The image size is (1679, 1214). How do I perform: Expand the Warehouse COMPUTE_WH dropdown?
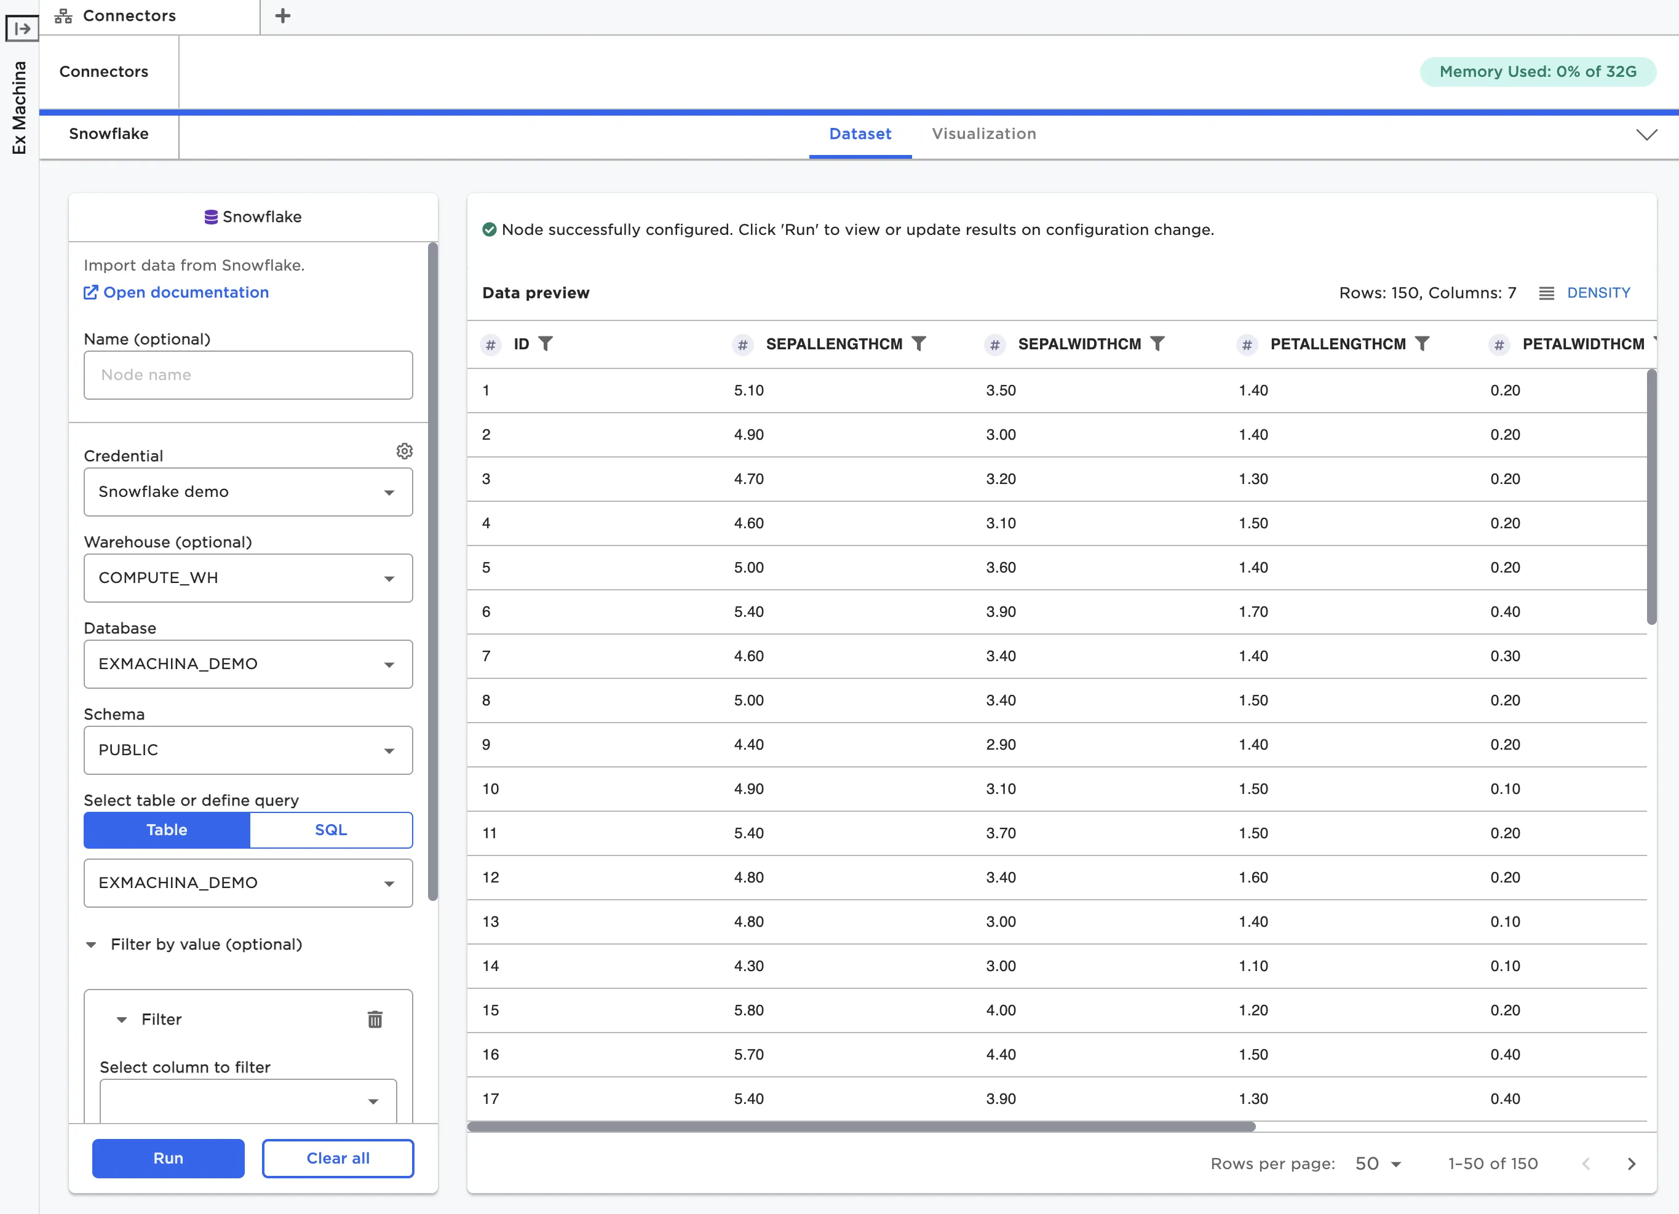click(x=248, y=577)
